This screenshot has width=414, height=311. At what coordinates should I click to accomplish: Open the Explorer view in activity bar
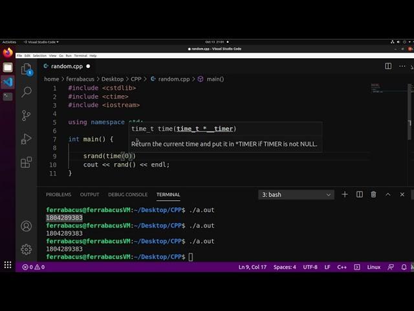(x=27, y=68)
